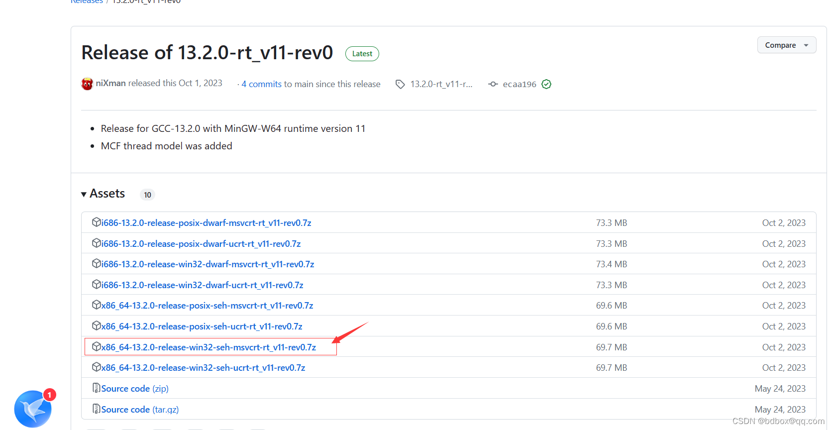Screen dimensions: 832x430
Task: Download Source code (tar.gz)
Action: (x=140, y=410)
